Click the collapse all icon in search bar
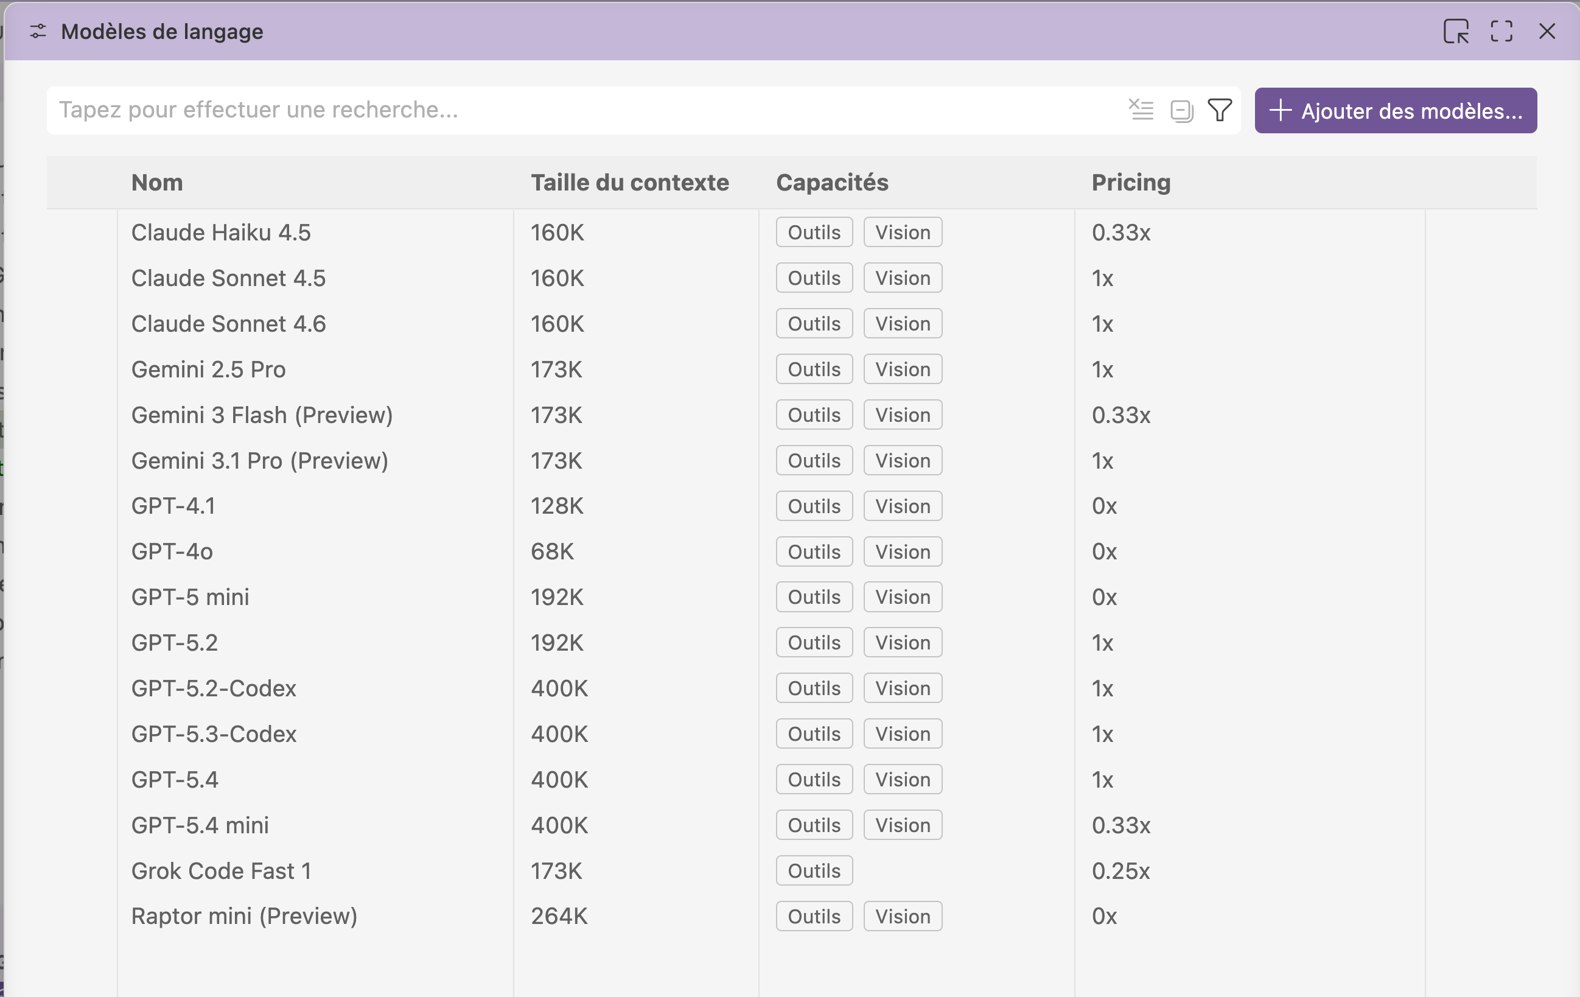Viewport: 1580px width, 997px height. [1182, 110]
